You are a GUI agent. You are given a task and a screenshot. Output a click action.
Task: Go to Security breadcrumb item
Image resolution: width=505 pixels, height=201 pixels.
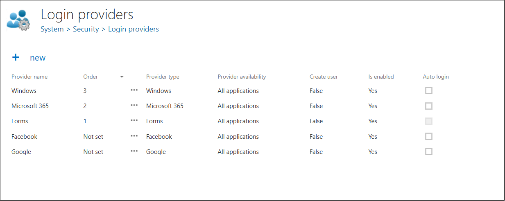pyautogui.click(x=86, y=29)
